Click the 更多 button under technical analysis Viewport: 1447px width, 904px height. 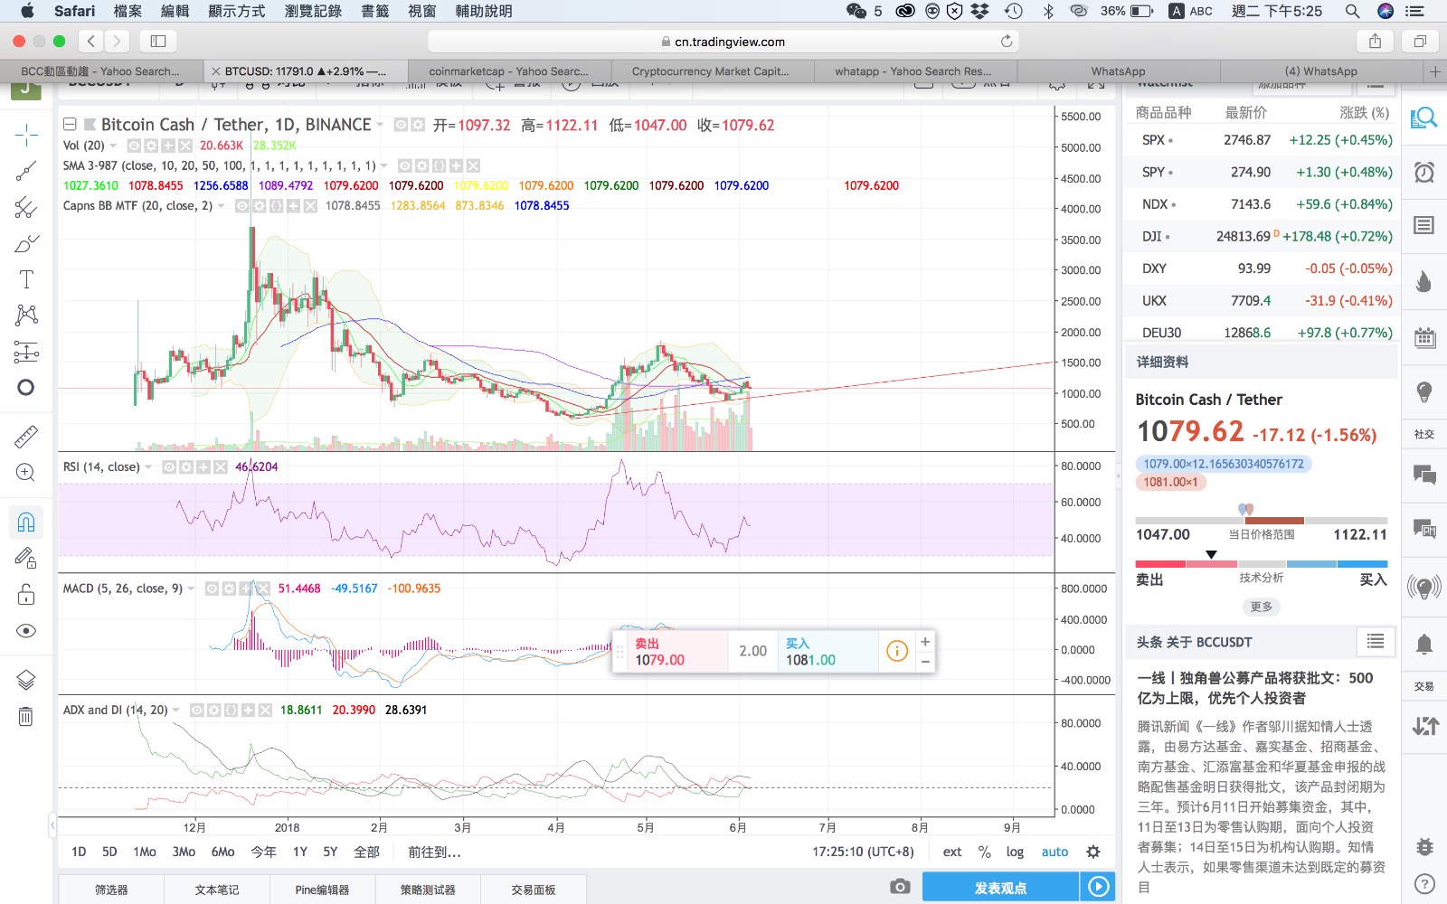click(x=1262, y=607)
